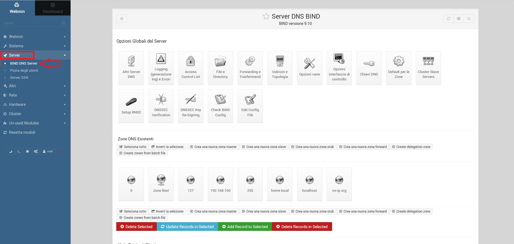
Task: Click upper Inverti la selezione
Action: (x=167, y=147)
